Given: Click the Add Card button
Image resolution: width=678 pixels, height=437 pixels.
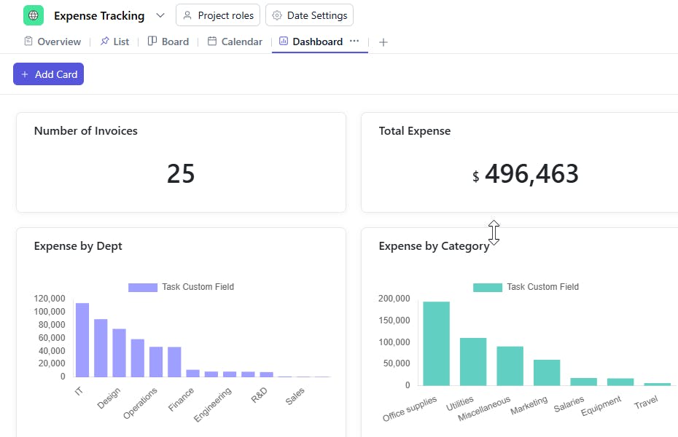Looking at the screenshot, I should [48, 74].
